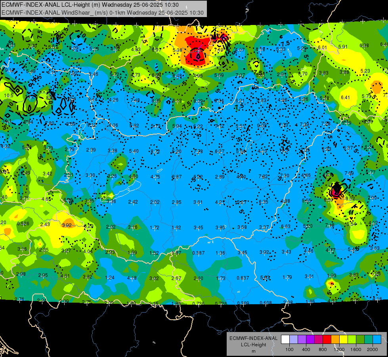This screenshot has width=388, height=357.
Task: Click the wind shear value 4.16
Action: click(x=377, y=299)
